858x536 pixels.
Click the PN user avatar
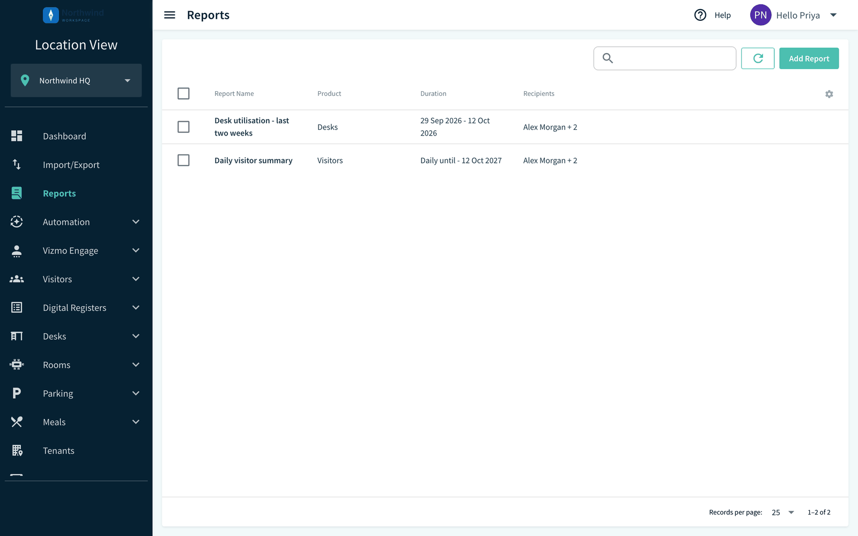point(760,15)
